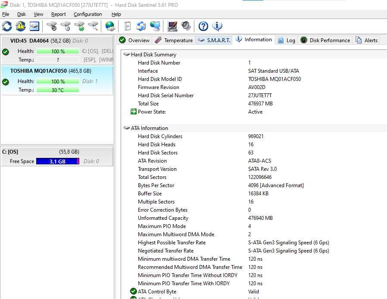Click the Hard Disk Cylinders value 969021
Screen dimensions: 387x299
tap(256, 136)
